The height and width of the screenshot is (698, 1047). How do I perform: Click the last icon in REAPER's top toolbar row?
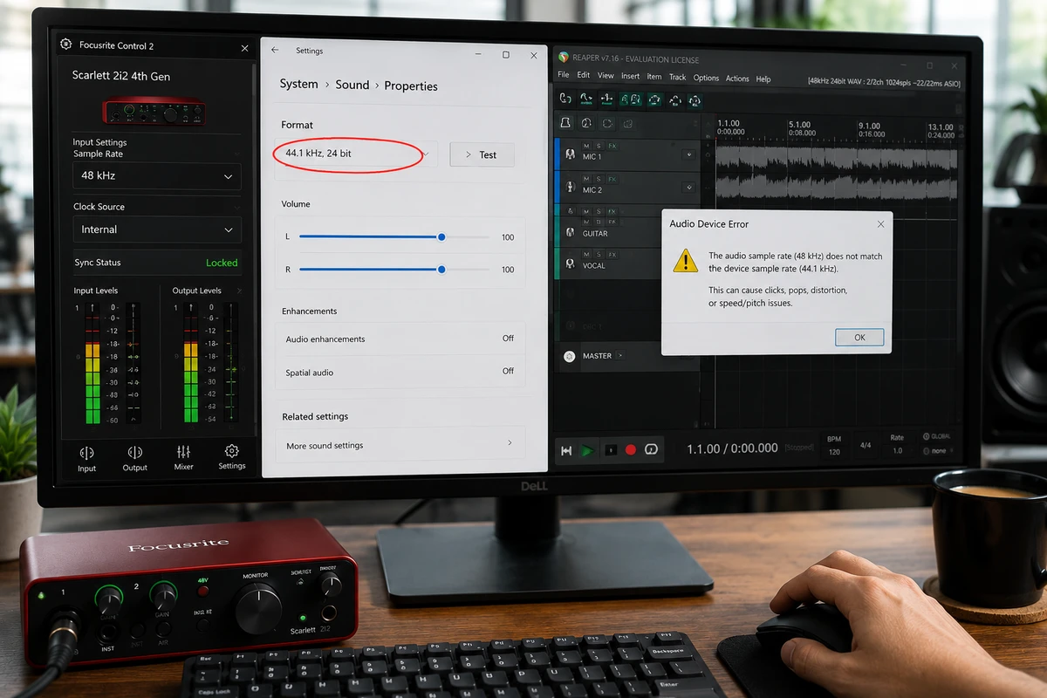pos(695,100)
